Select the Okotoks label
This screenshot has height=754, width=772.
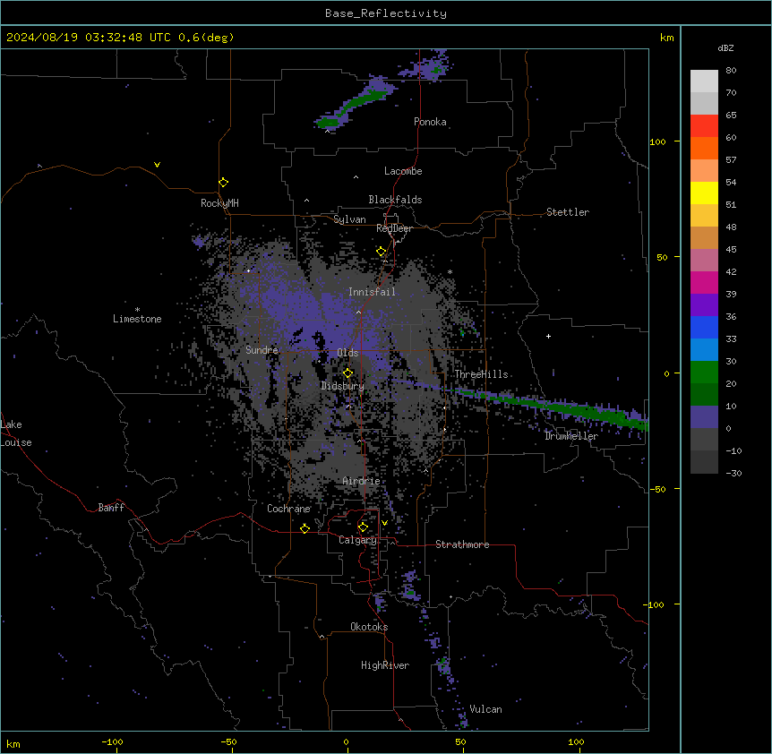click(x=369, y=627)
